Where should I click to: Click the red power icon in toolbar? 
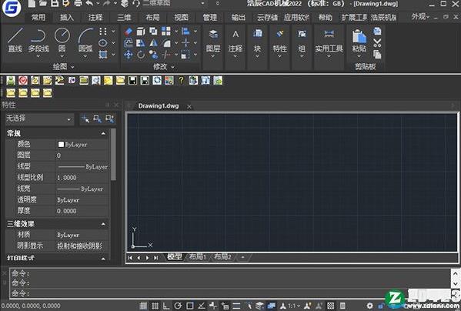click(23, 80)
